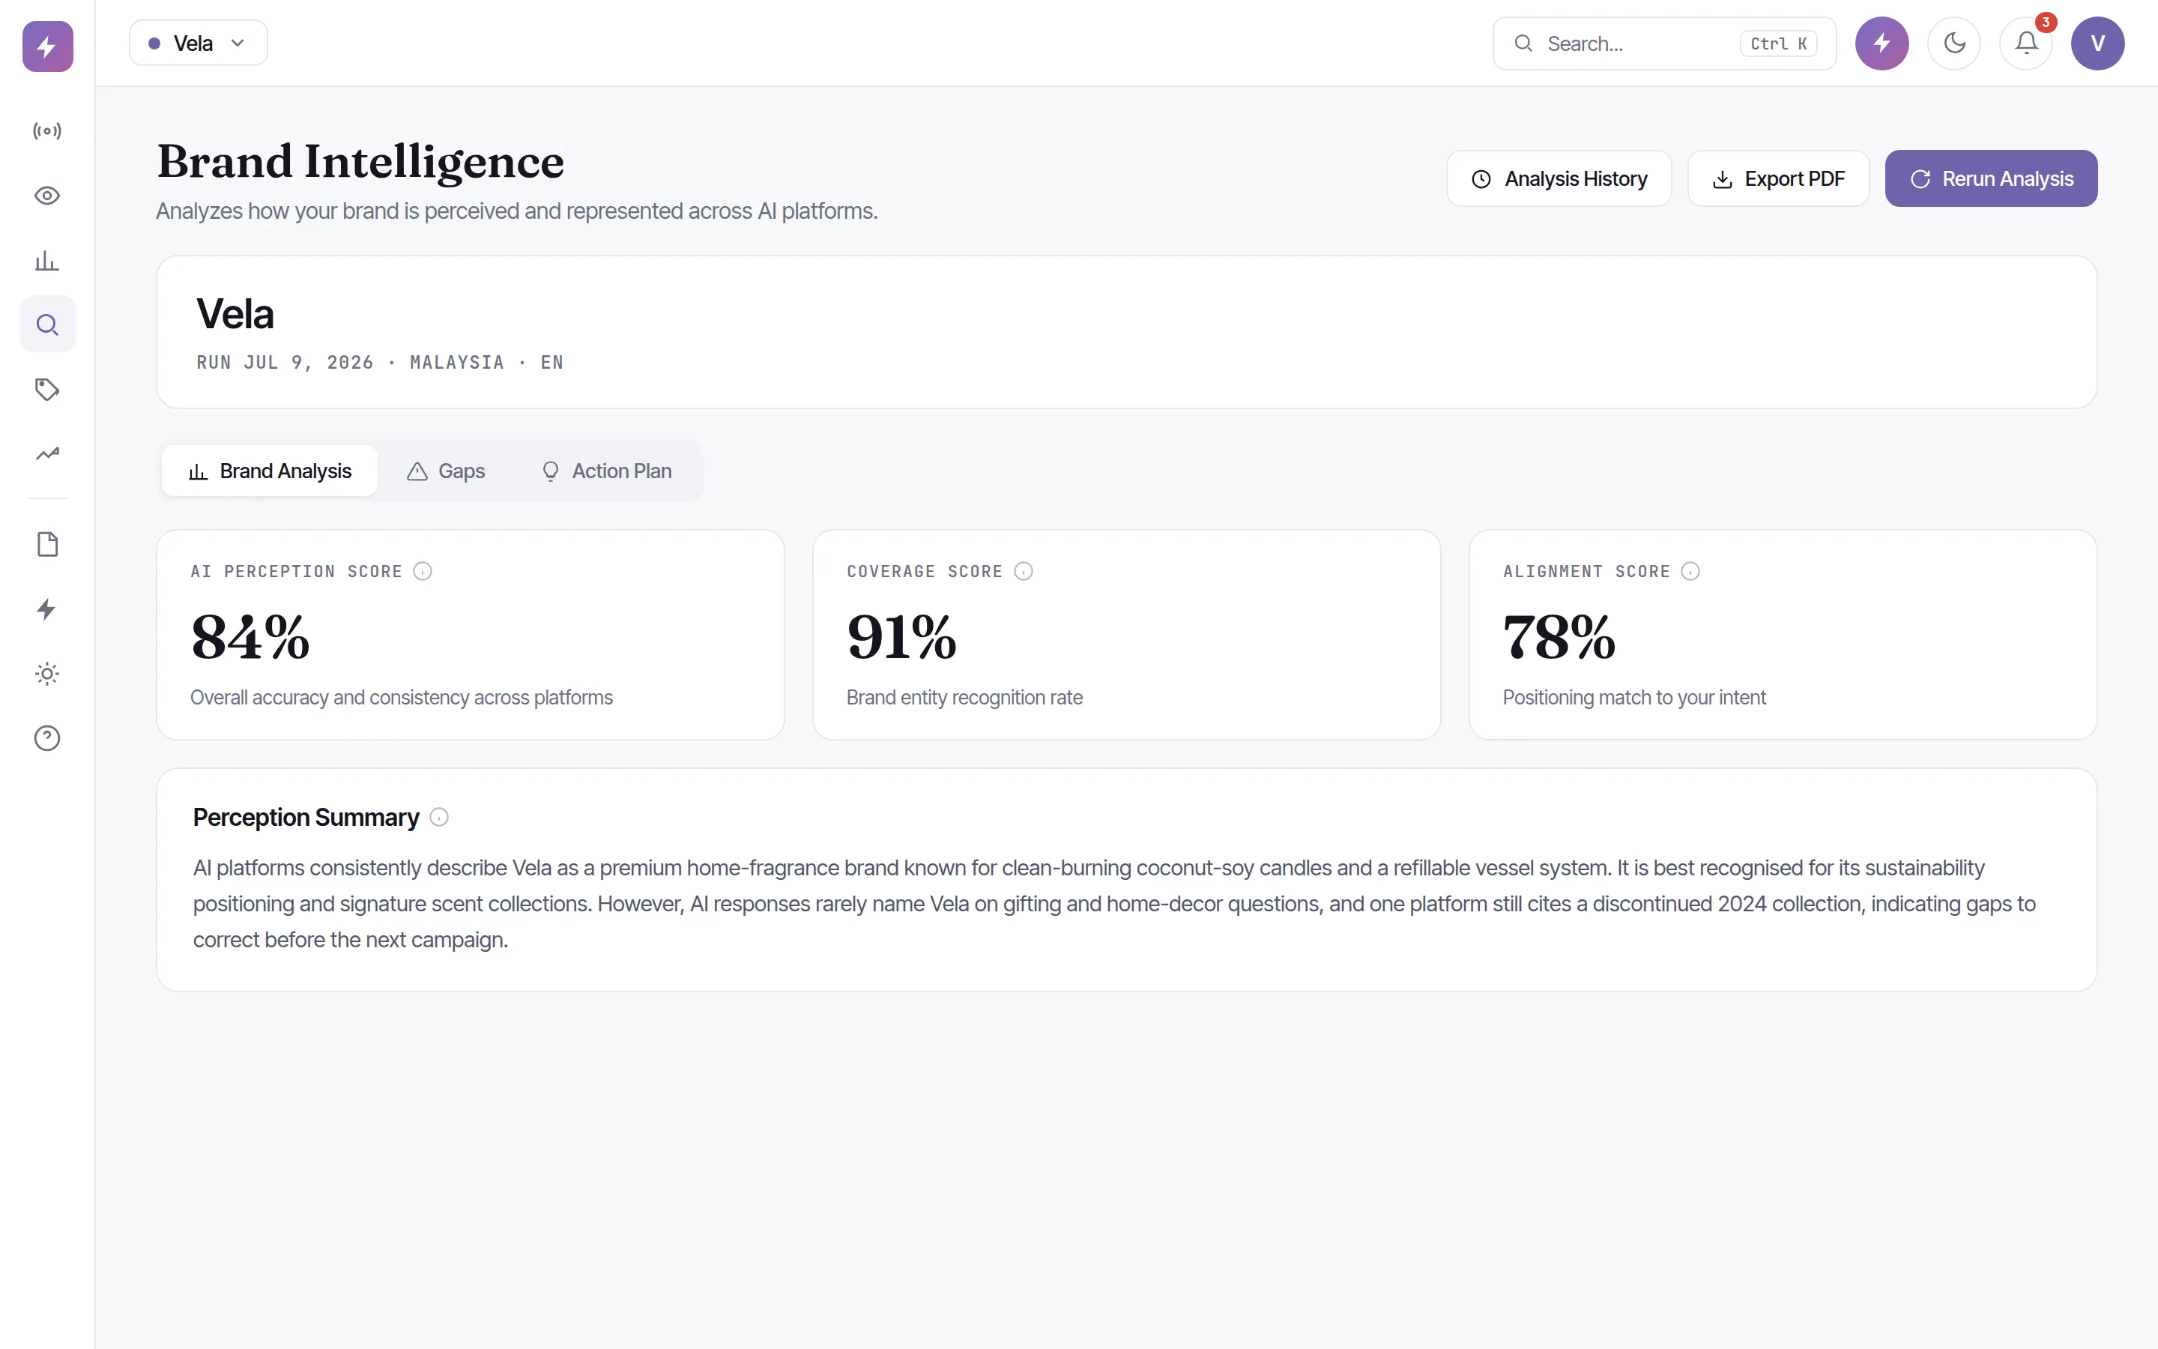This screenshot has height=1349, width=2158.
Task: Click the Perception Summary heading
Action: 306,817
